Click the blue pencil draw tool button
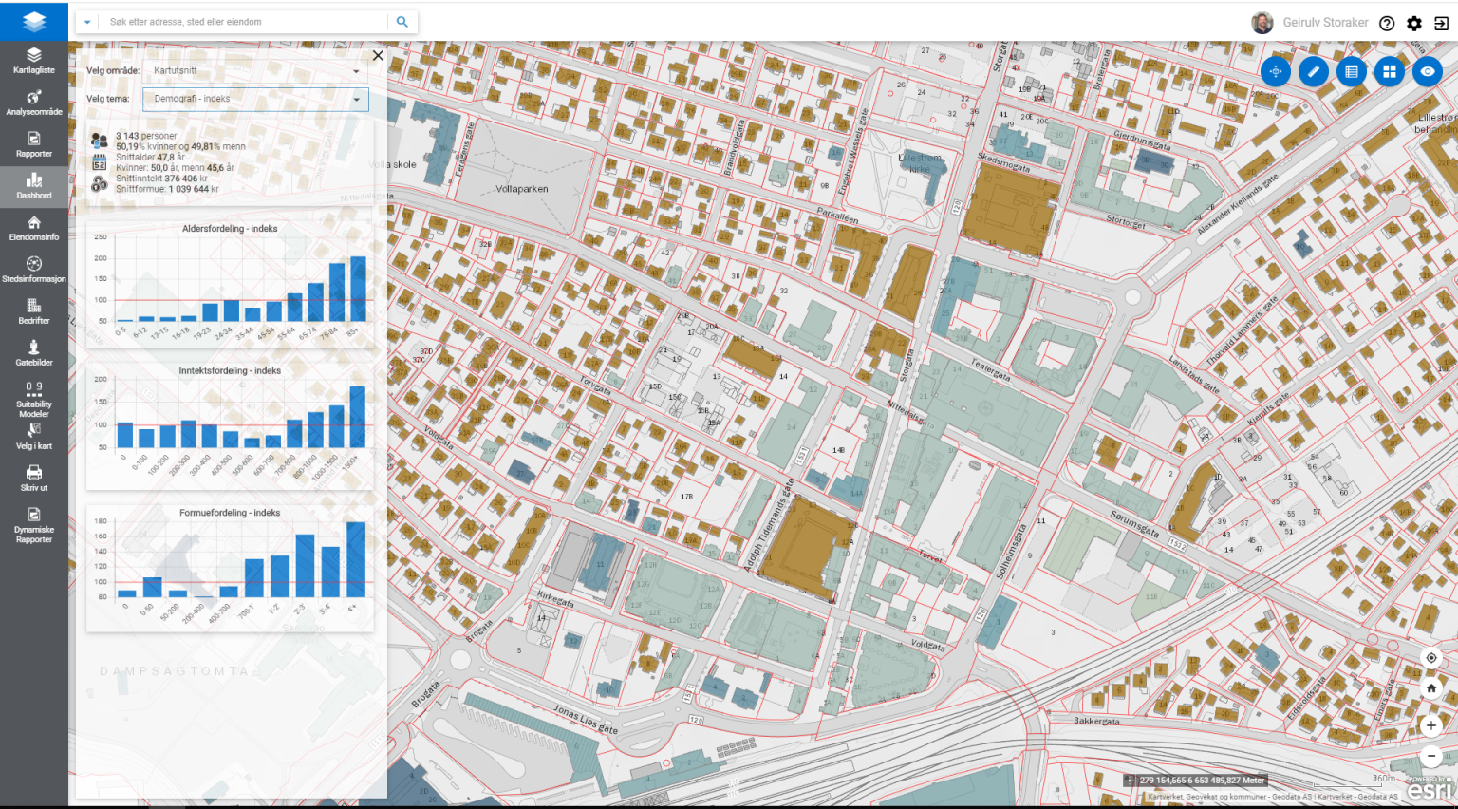Viewport: 1458px width, 809px height. coord(1314,71)
